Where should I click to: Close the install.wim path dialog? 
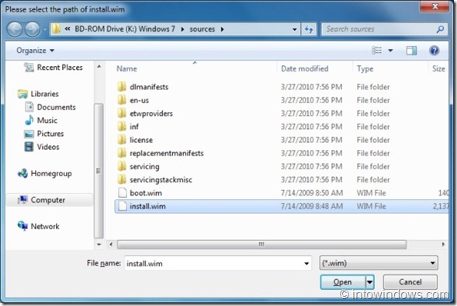click(434, 6)
